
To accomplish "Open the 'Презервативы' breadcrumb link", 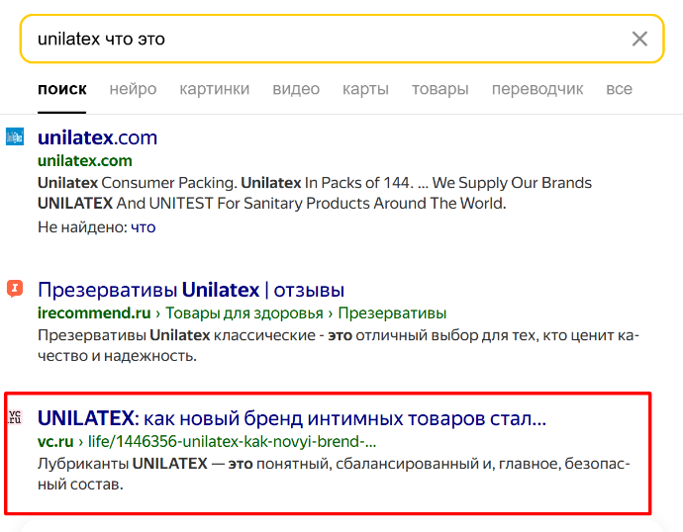I will 392,312.
